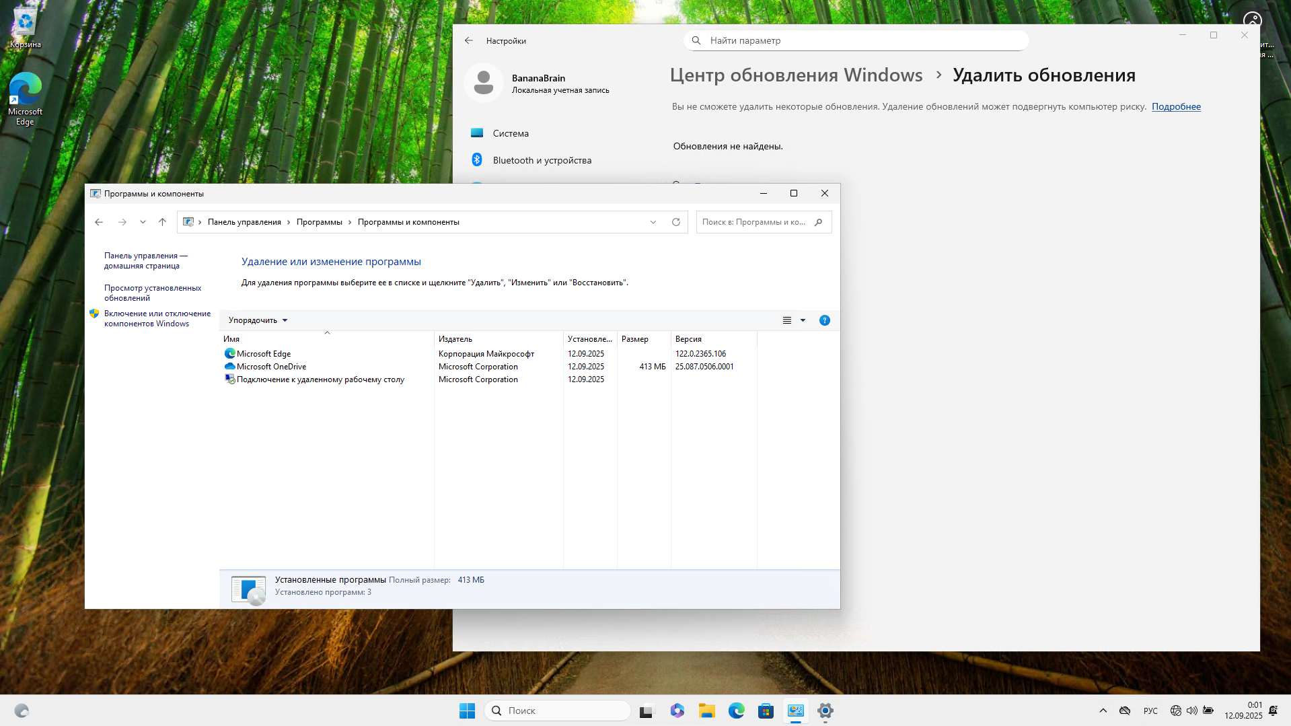Expand the address bar history dropdown
The width and height of the screenshot is (1291, 726).
point(653,222)
